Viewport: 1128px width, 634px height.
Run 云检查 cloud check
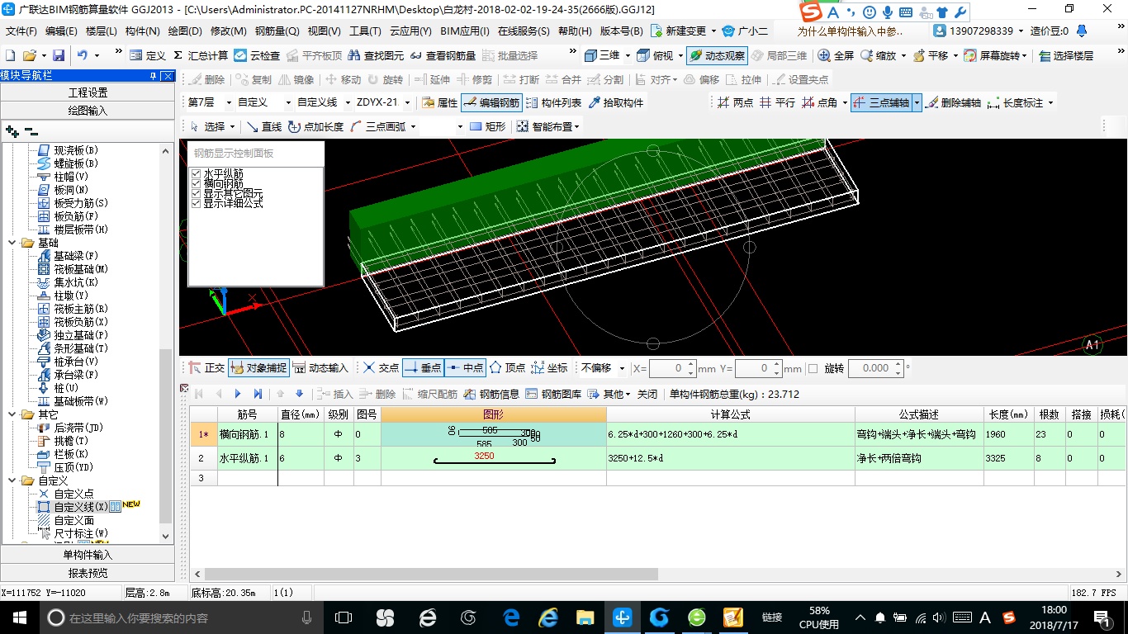tap(257, 55)
